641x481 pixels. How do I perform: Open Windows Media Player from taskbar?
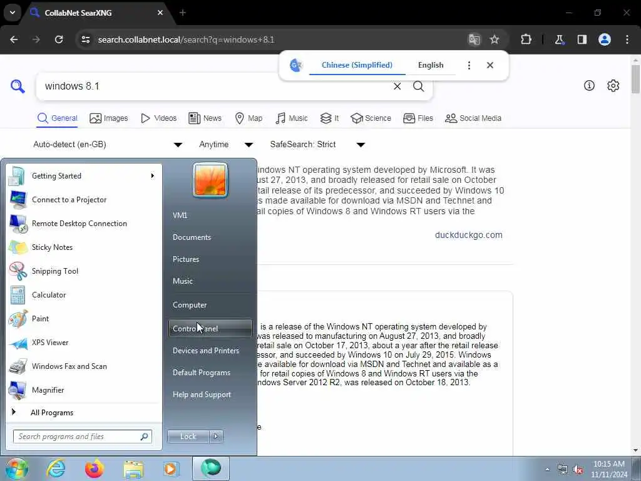[x=171, y=468]
